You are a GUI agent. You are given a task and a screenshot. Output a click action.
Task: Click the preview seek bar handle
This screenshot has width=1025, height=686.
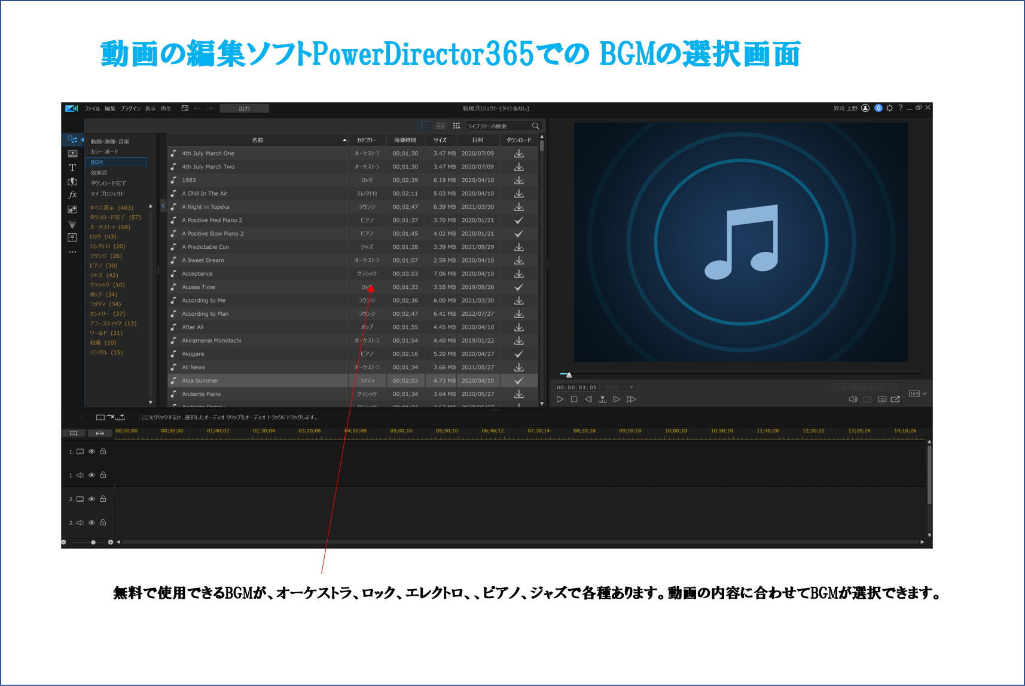pyautogui.click(x=569, y=375)
